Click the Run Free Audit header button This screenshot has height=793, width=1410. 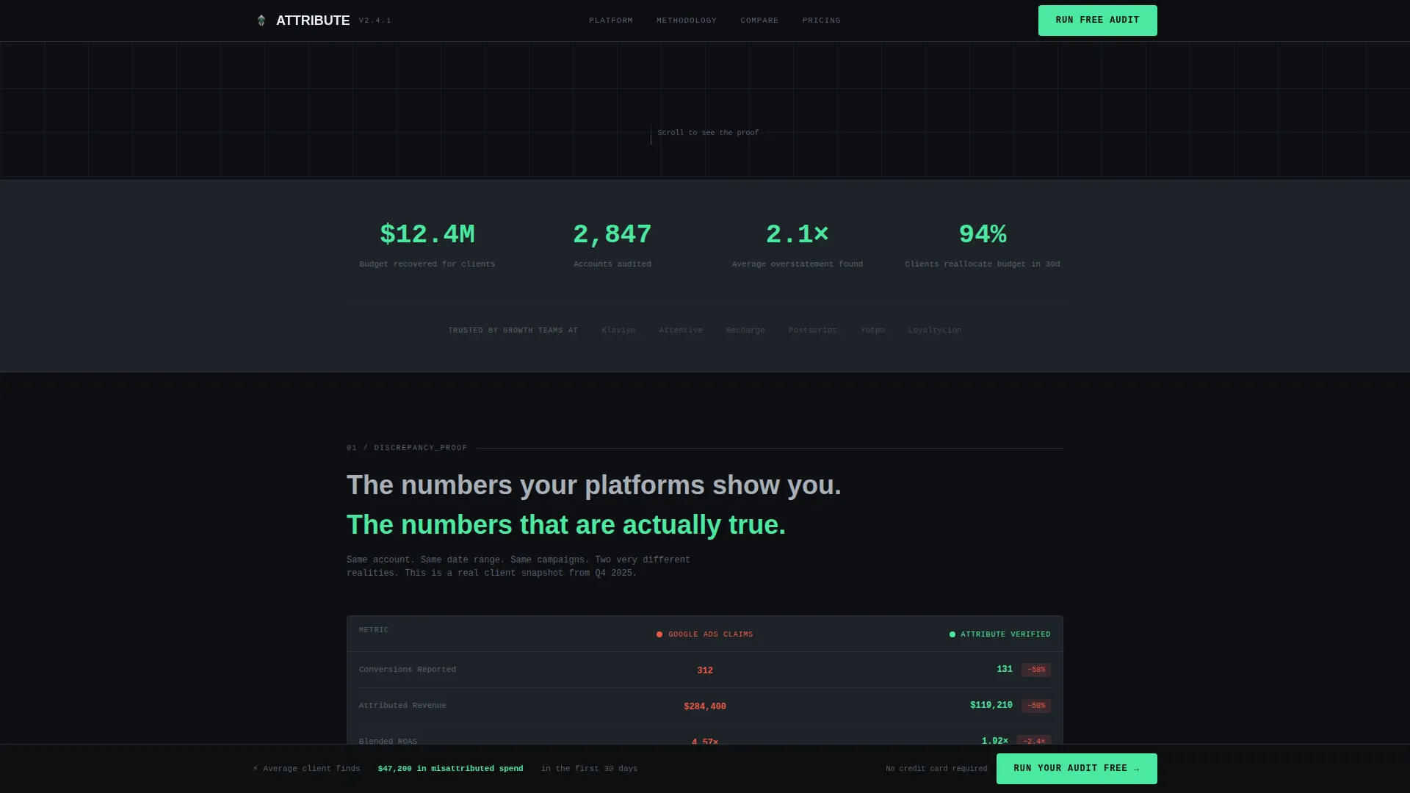pos(1097,21)
